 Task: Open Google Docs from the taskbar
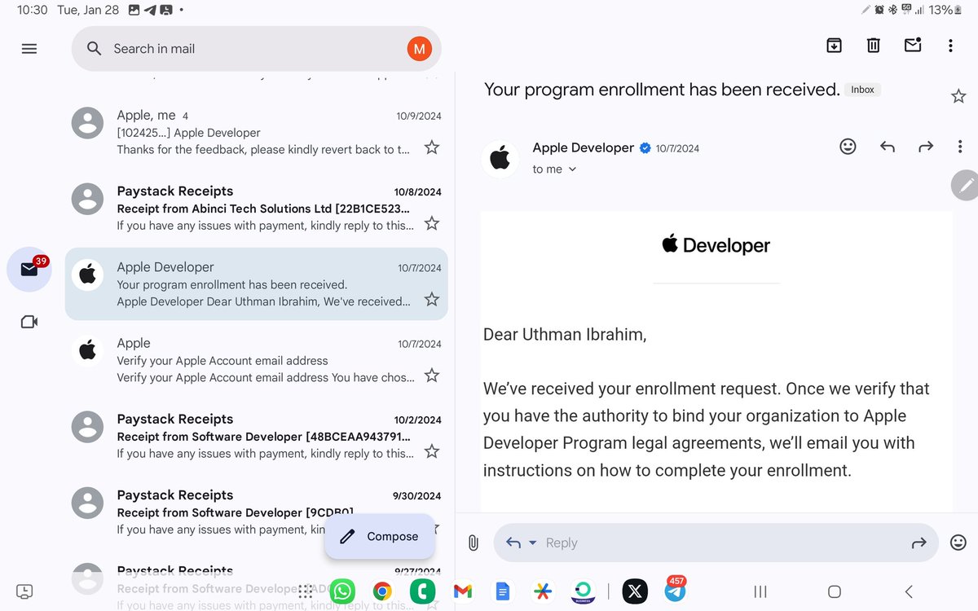click(x=502, y=591)
